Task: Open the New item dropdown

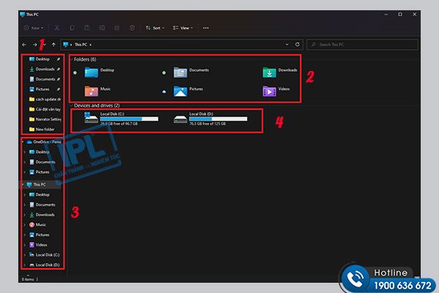Action: pos(34,28)
